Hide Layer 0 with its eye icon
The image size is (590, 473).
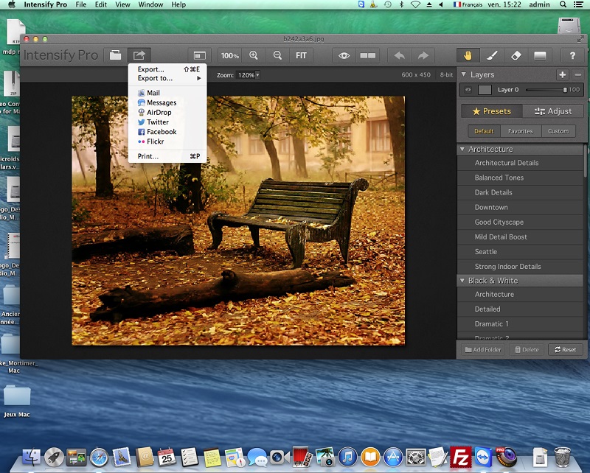point(468,90)
